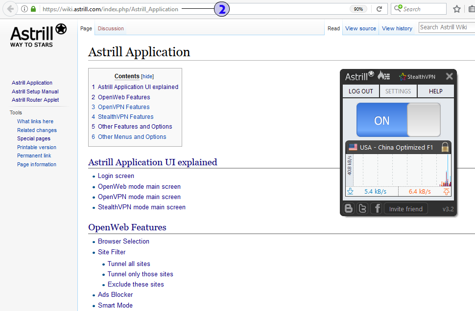Open SETTINGS in the Astrill app

(x=398, y=91)
